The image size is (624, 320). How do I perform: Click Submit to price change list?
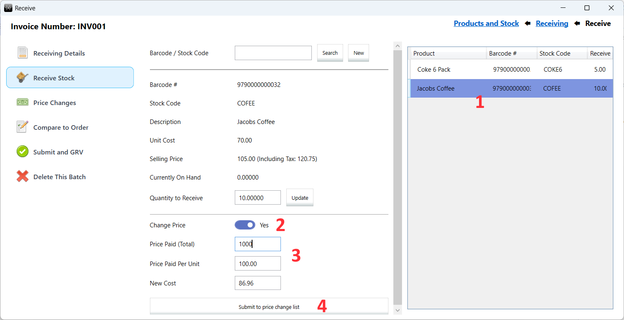(269, 307)
